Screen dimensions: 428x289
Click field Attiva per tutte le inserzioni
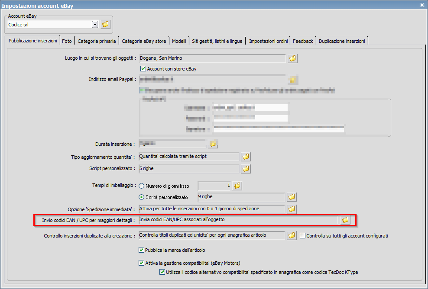[212, 209]
